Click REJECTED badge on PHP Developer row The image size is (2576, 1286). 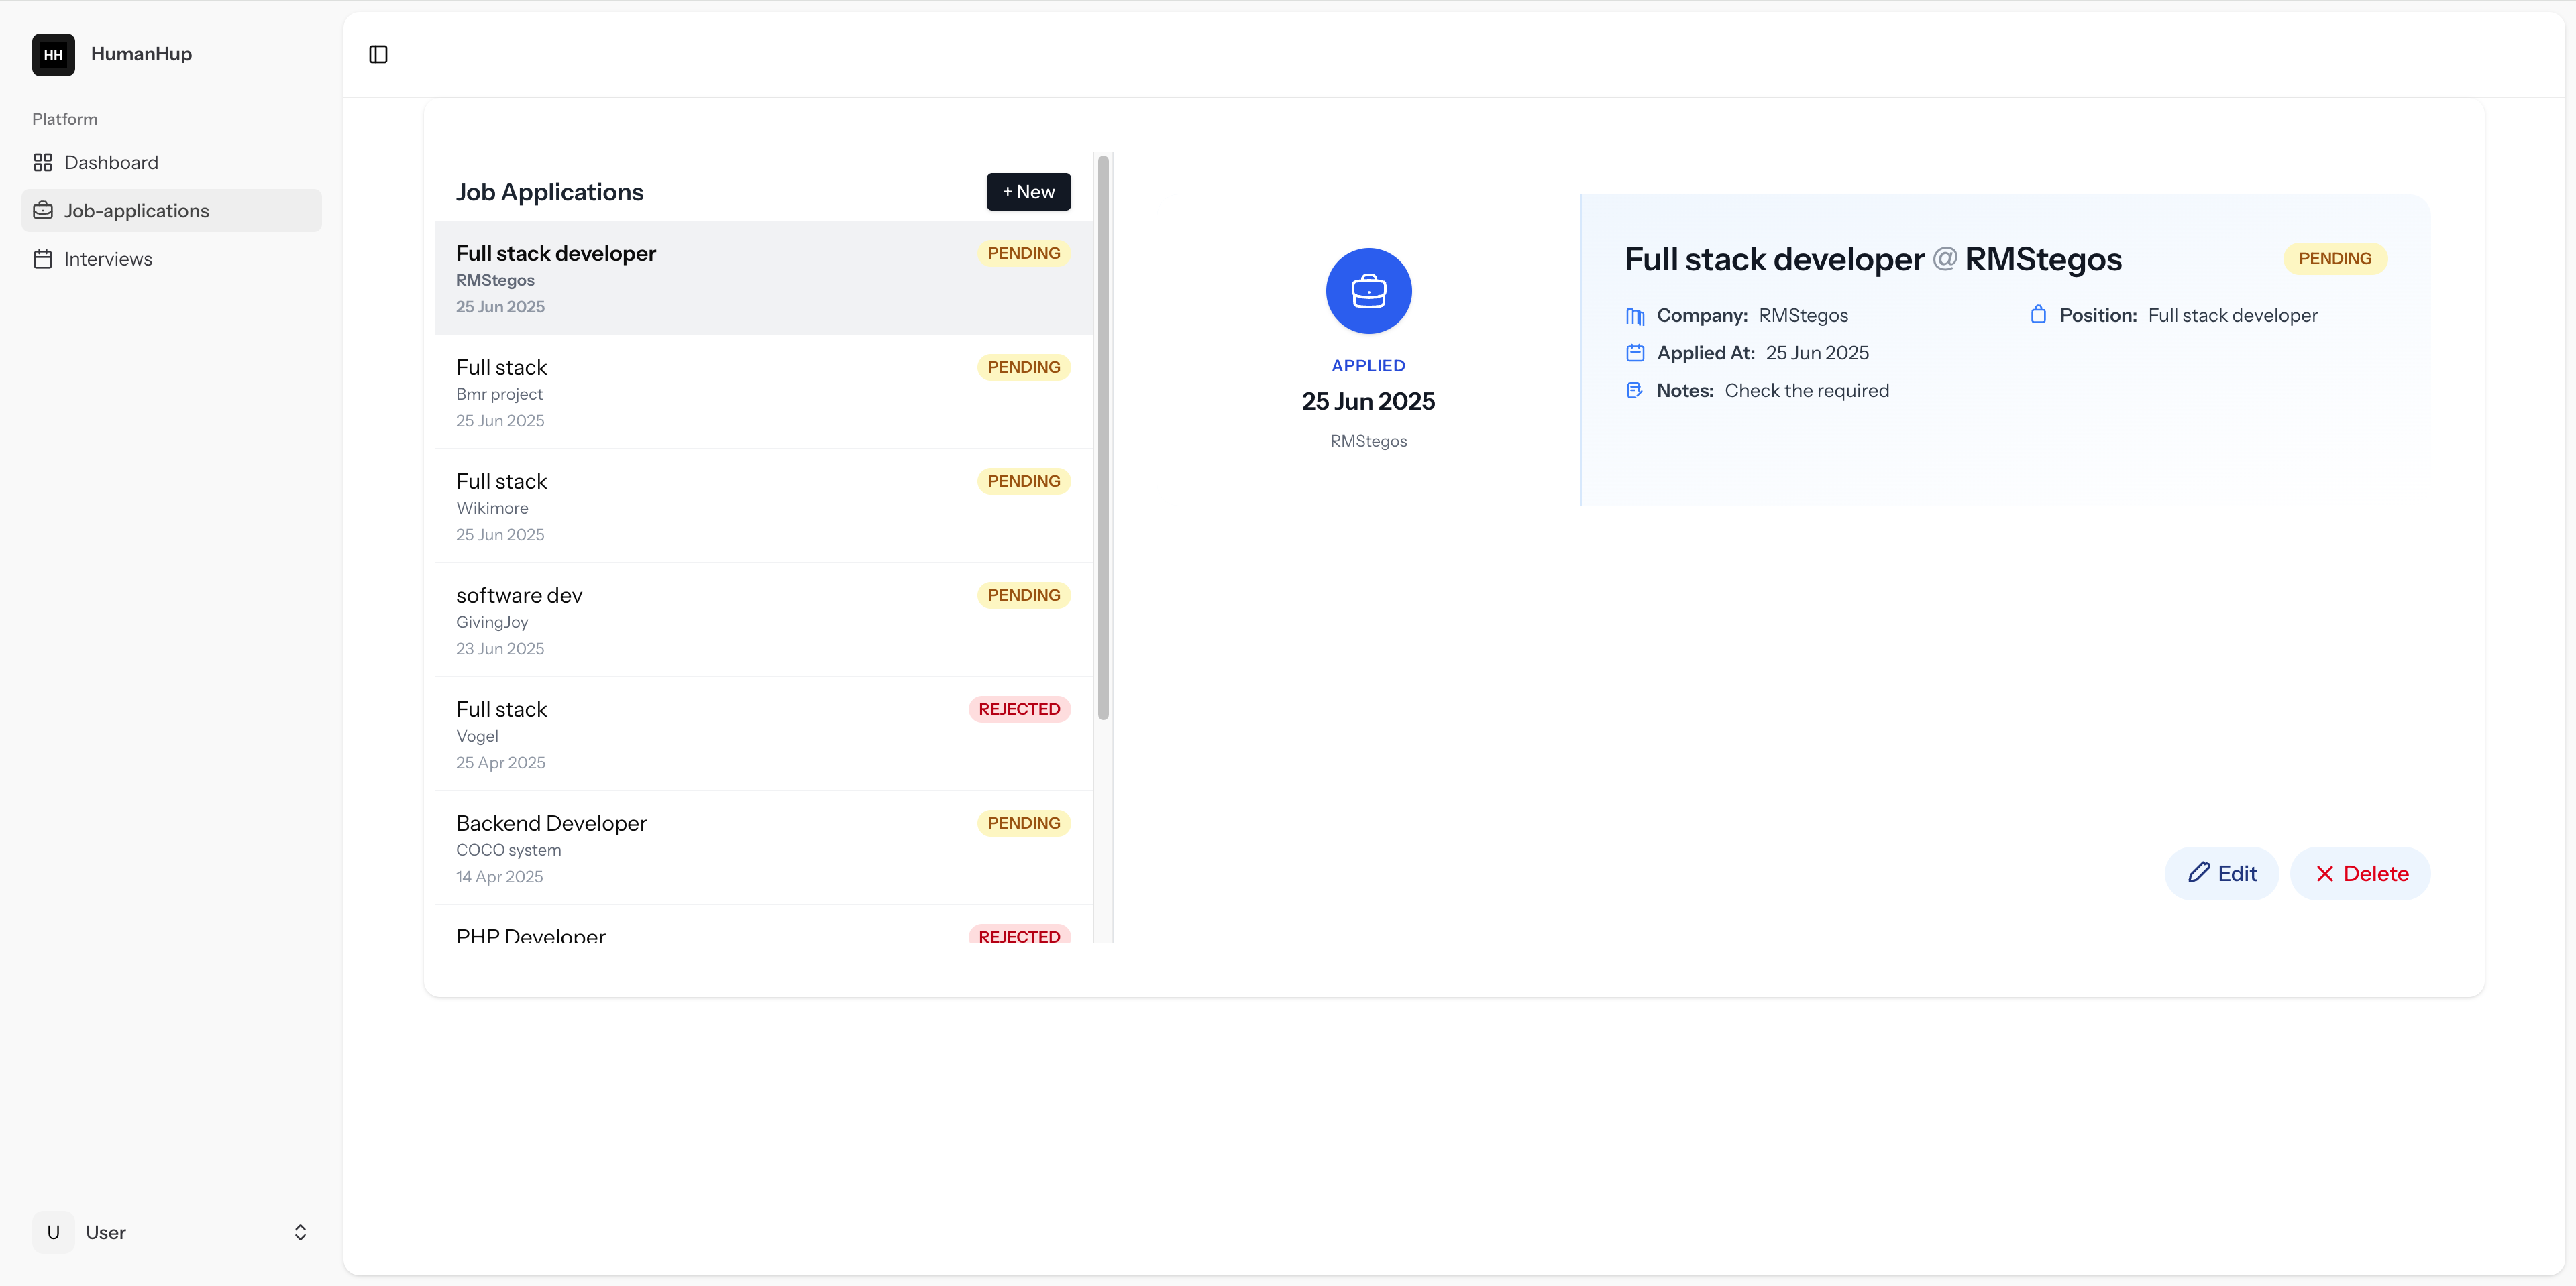(1019, 934)
